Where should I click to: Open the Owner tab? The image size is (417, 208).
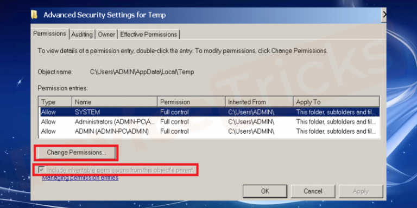coord(106,35)
